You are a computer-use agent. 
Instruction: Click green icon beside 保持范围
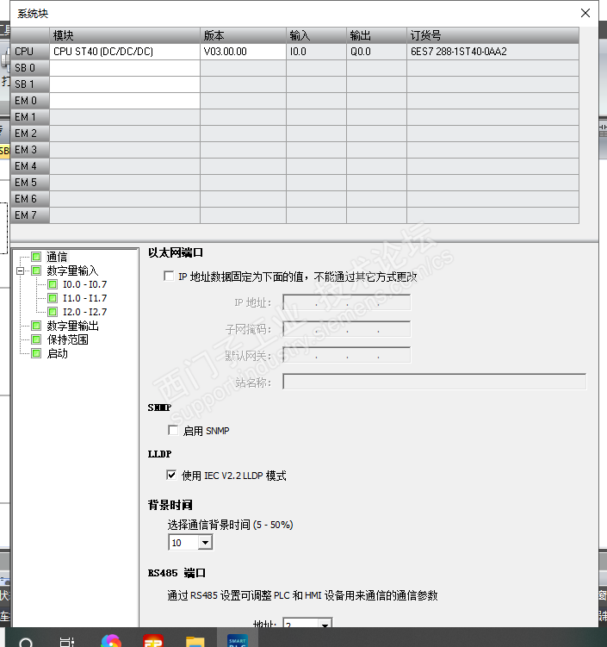[36, 339]
